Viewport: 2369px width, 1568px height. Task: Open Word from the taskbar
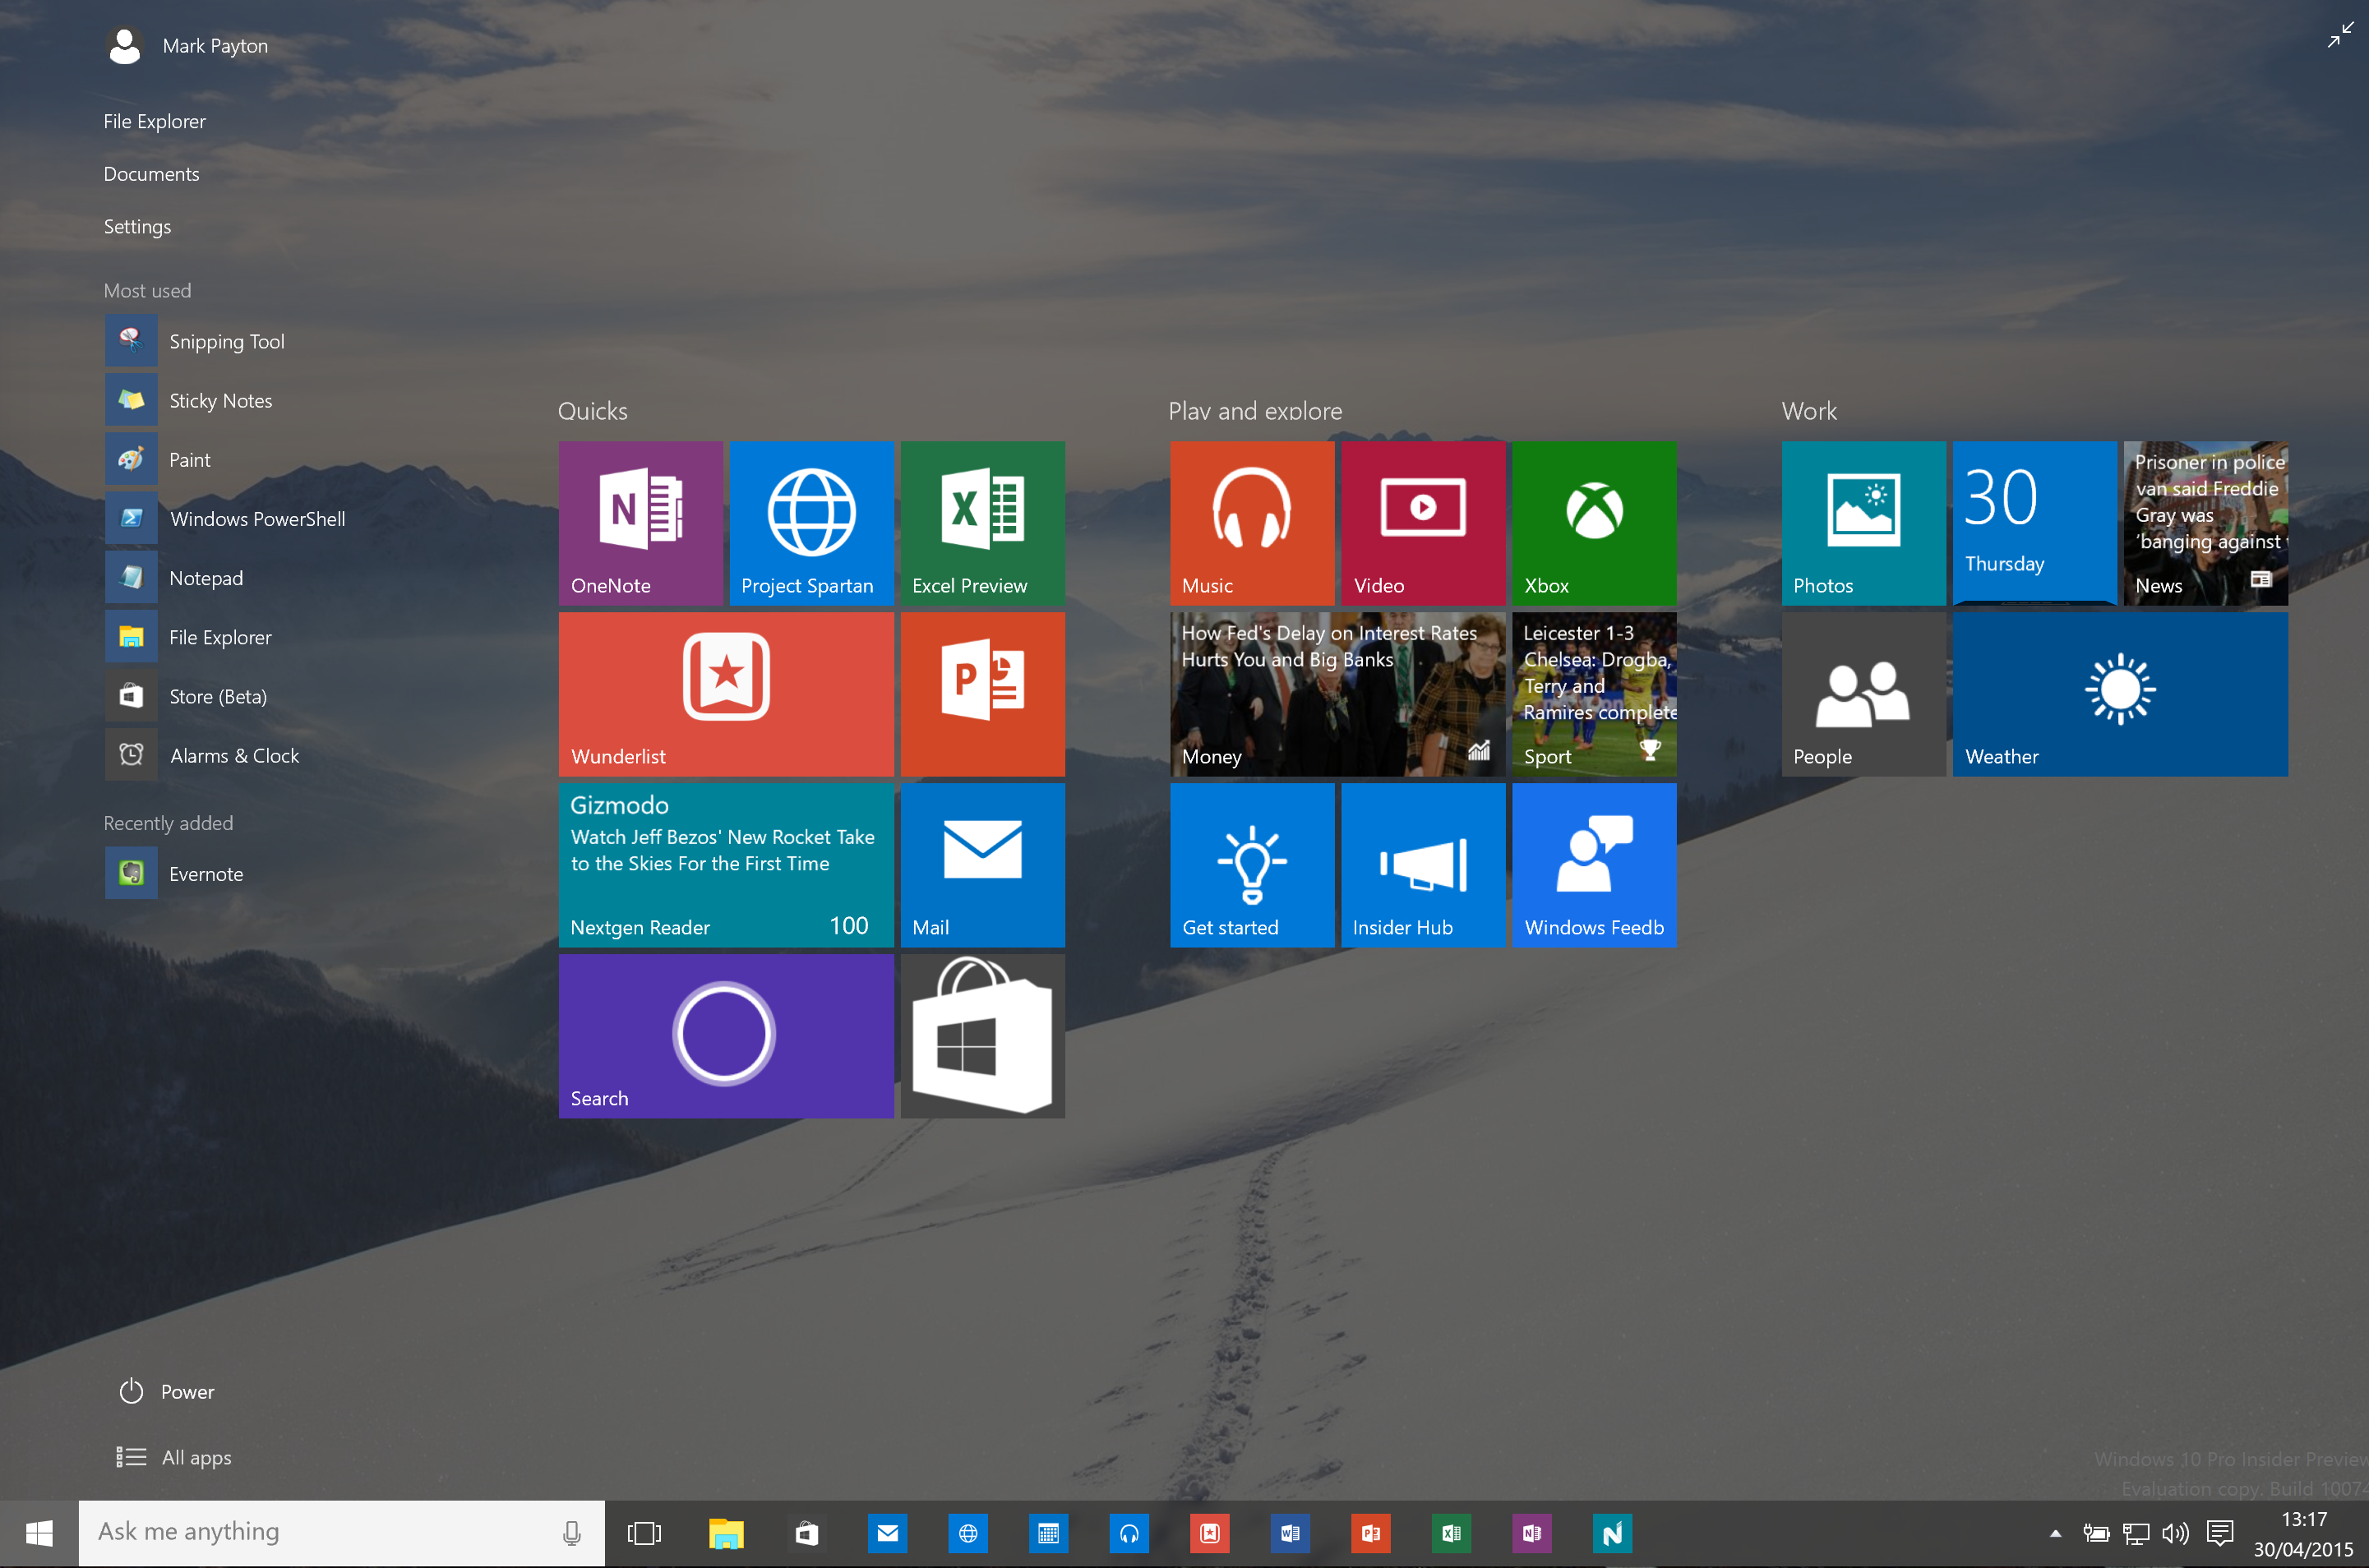tap(1290, 1533)
